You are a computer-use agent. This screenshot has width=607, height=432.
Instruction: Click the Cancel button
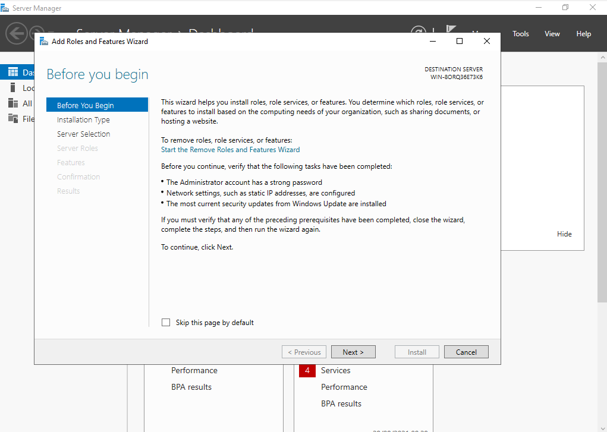(x=466, y=352)
